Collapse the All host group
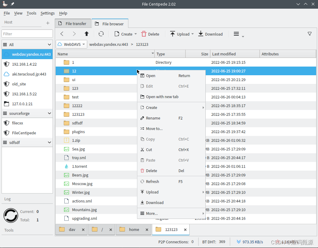318x248 pixels. [x=49, y=45]
